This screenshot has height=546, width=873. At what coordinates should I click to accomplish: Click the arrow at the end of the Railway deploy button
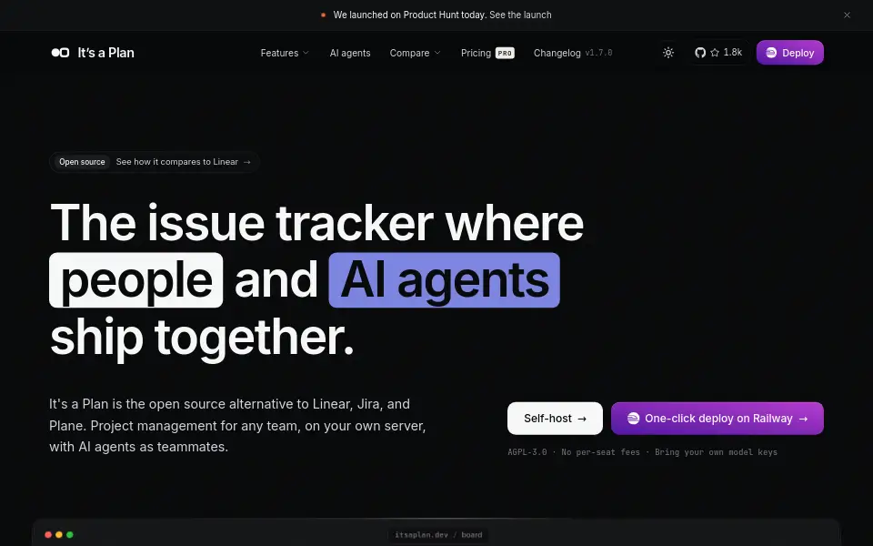[x=803, y=419]
